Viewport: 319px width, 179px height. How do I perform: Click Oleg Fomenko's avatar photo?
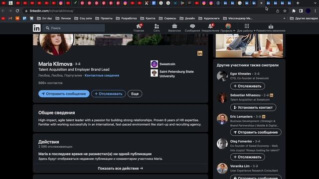click(222, 144)
